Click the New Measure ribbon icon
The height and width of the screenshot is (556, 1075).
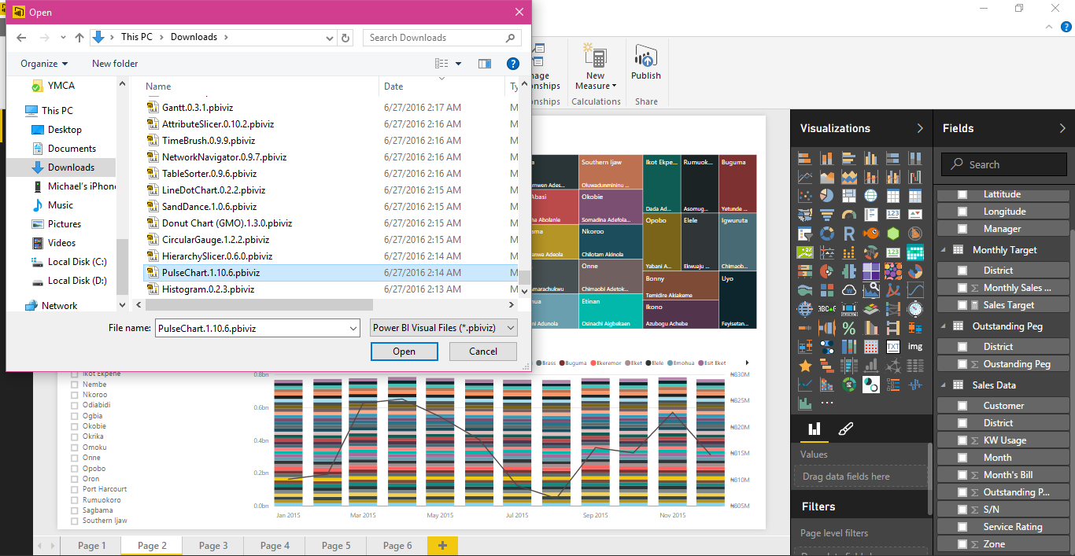point(596,57)
